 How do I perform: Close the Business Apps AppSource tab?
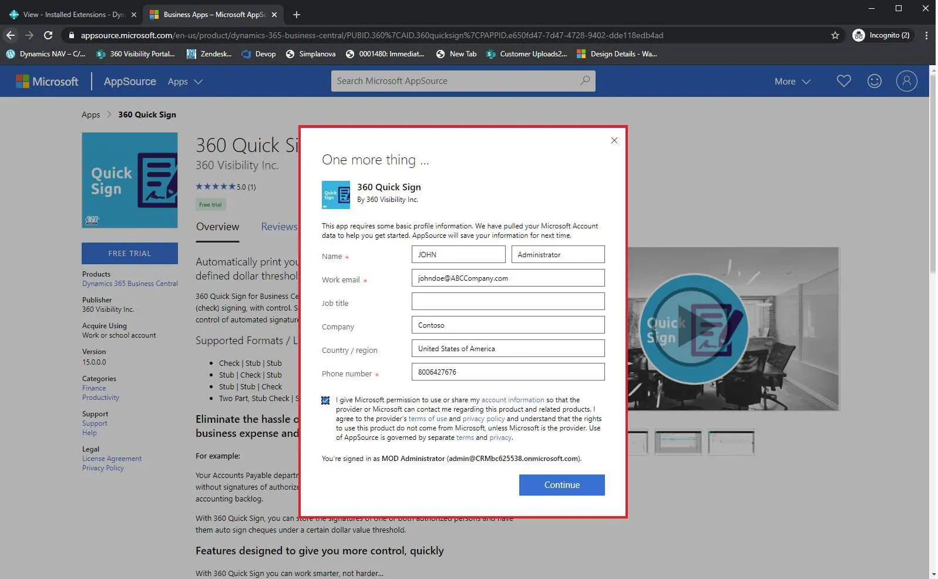coord(274,15)
